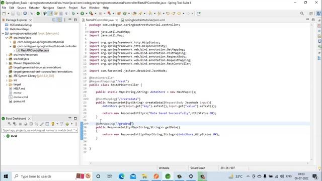Open the File menu
The width and height of the screenshot is (322, 181).
(x=4, y=8)
